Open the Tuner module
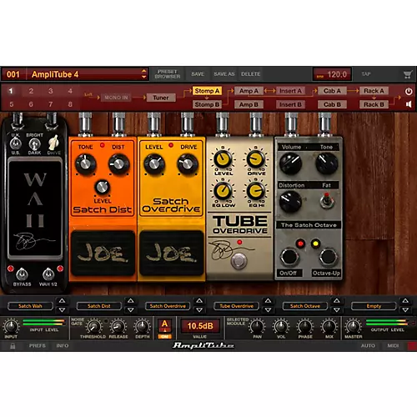 pos(161,98)
